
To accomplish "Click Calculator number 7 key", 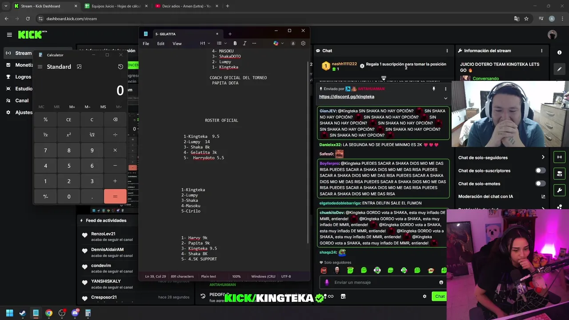I will tap(45, 150).
